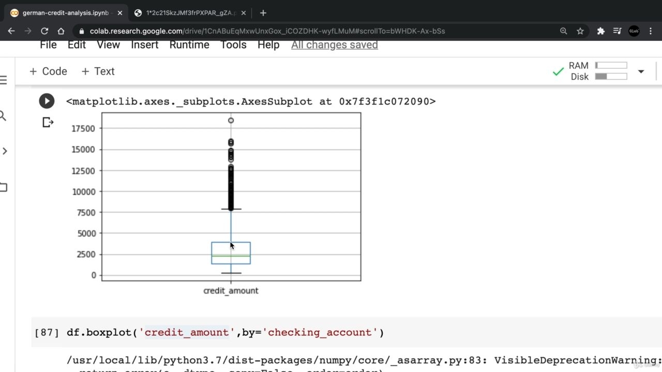Clear cell output with the output icon

pyautogui.click(x=48, y=122)
